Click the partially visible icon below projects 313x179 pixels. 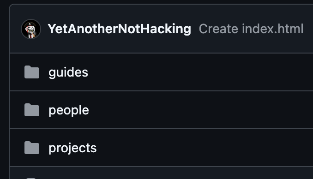(31, 178)
